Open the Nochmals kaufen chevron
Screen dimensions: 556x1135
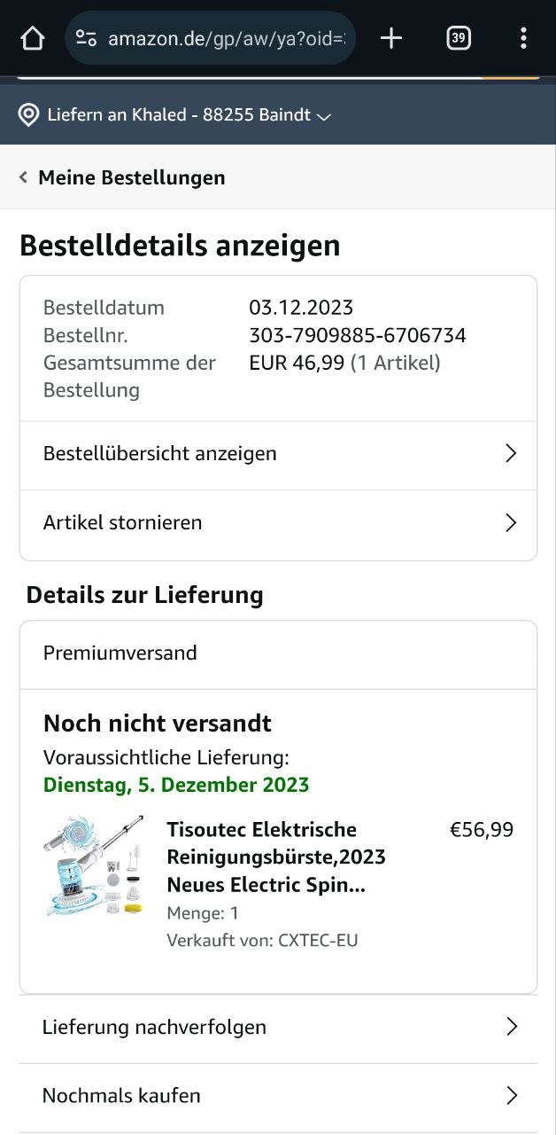point(511,1095)
